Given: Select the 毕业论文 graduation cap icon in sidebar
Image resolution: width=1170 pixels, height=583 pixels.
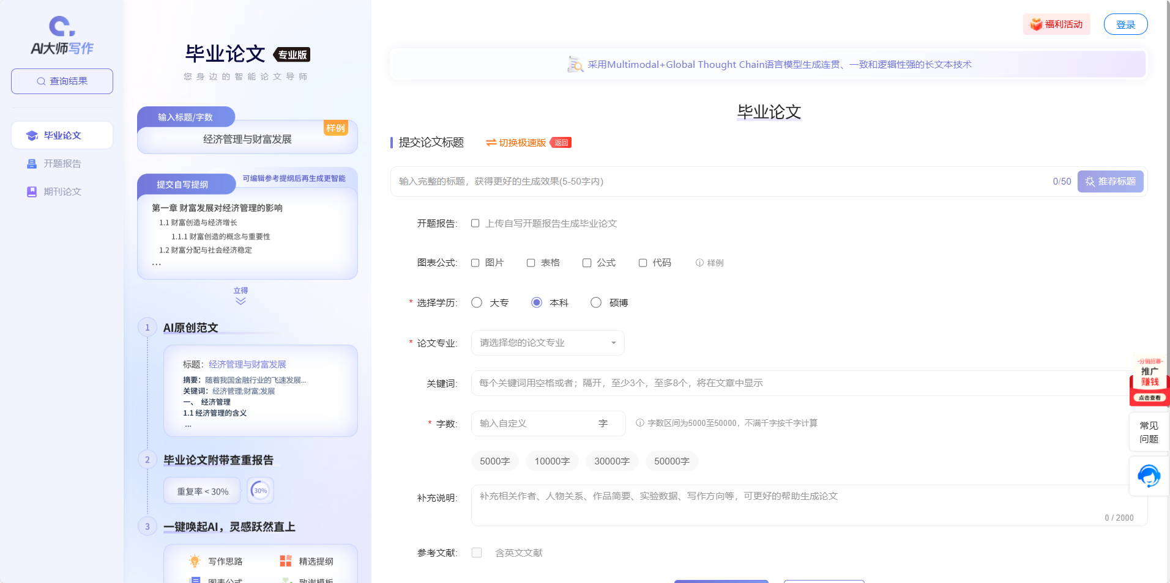Looking at the screenshot, I should pyautogui.click(x=31, y=136).
